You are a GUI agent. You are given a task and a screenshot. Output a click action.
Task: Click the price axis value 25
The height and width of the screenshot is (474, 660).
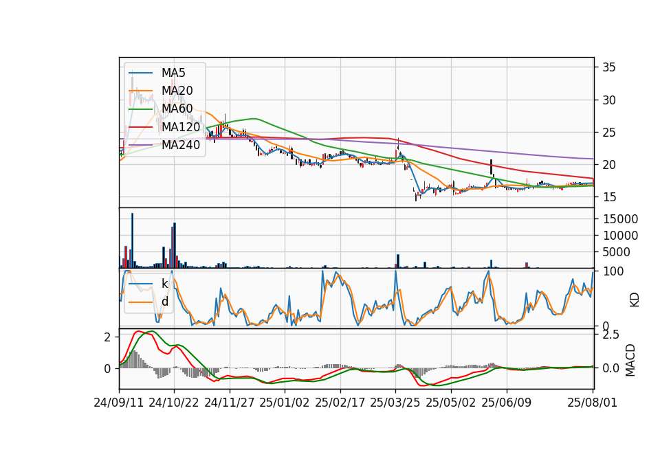(x=609, y=133)
